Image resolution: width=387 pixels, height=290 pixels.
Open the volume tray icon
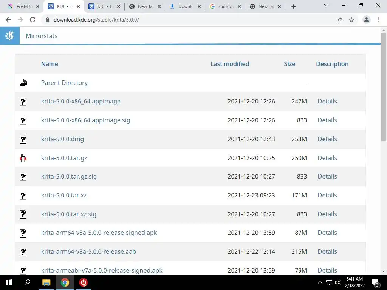click(x=338, y=282)
